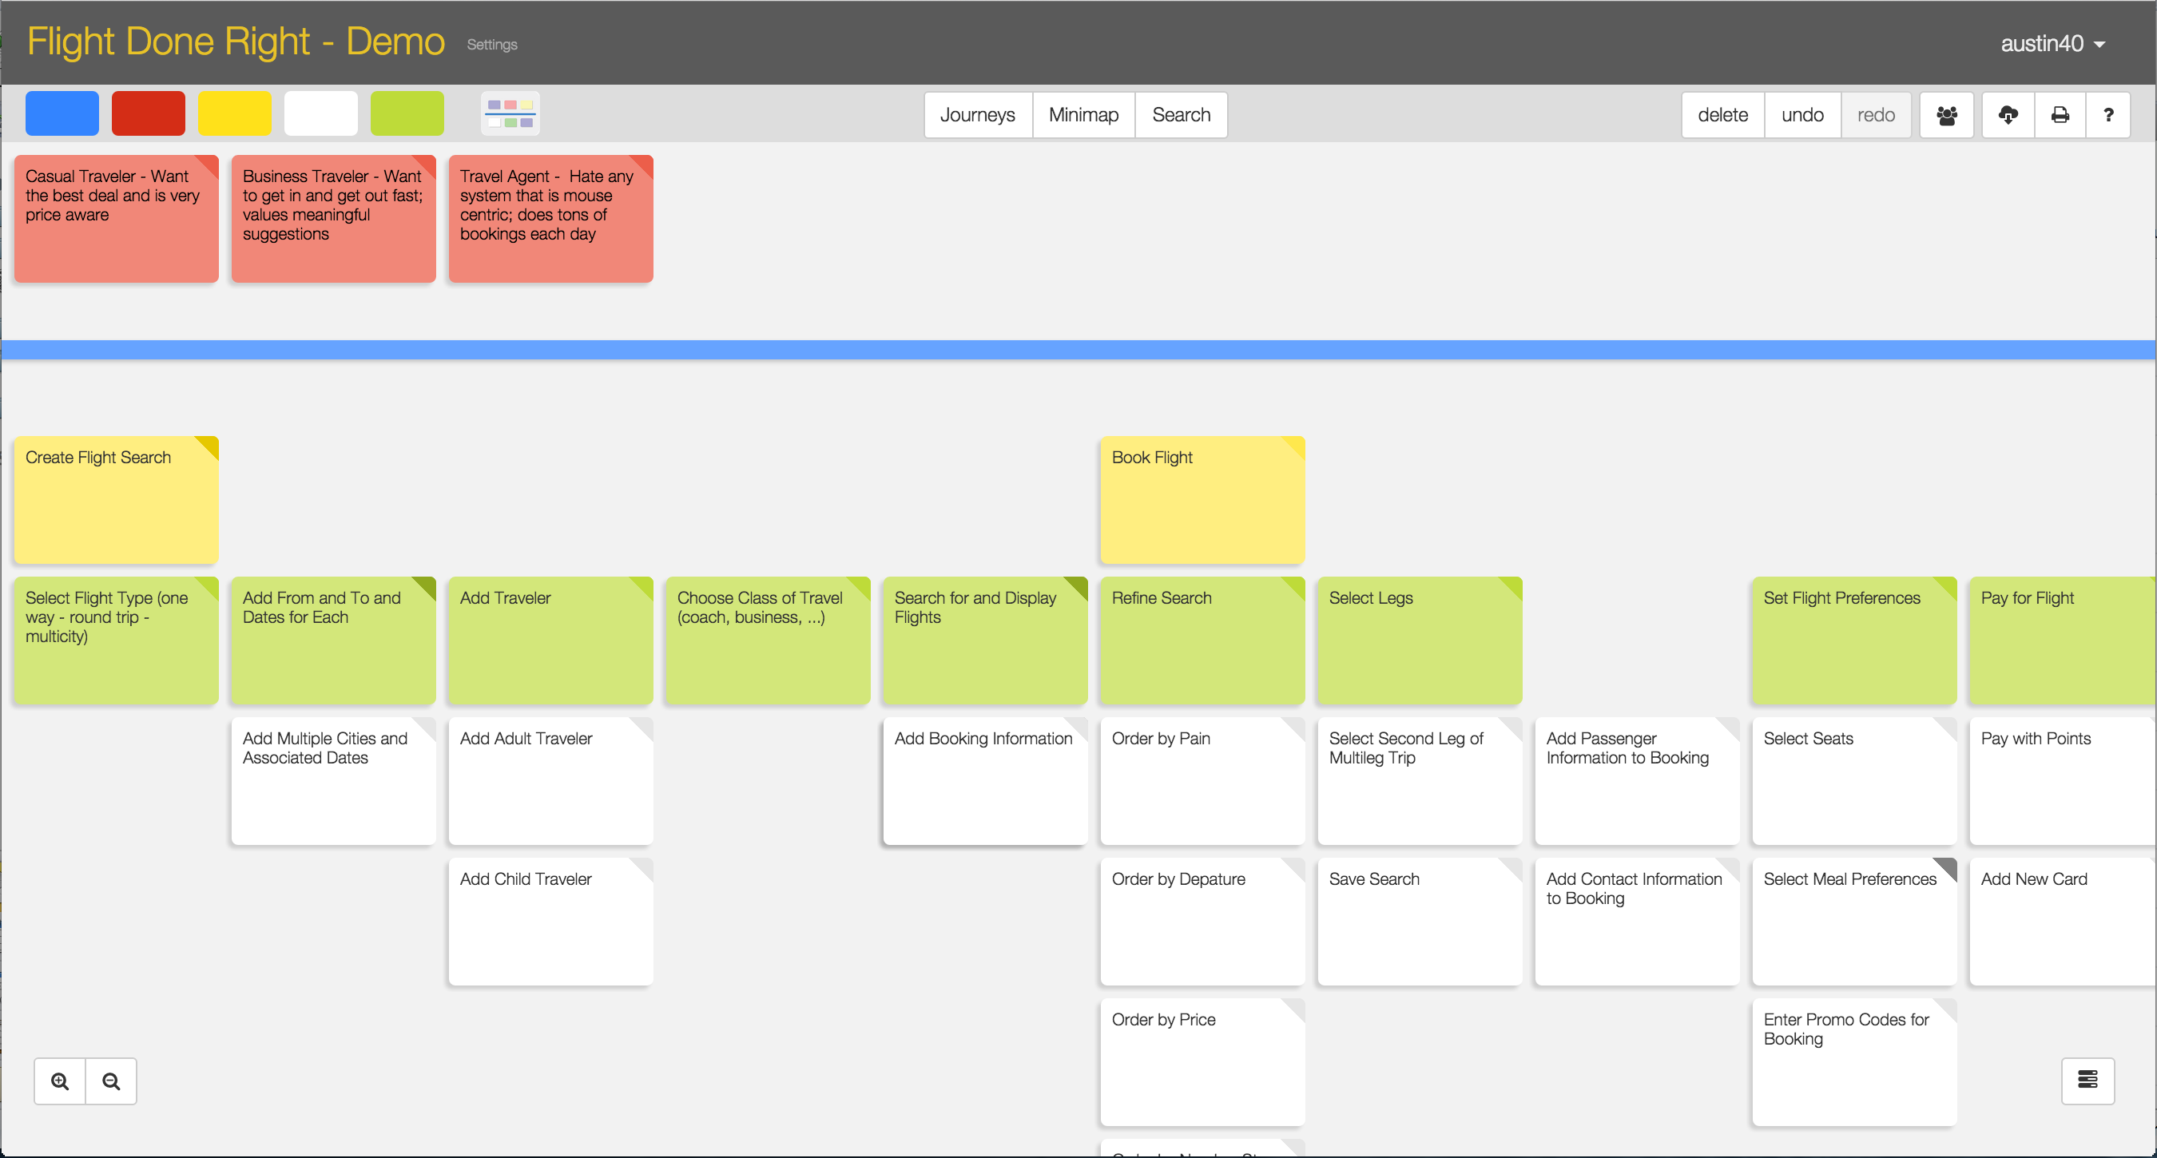Select the blue color swatch
Image resolution: width=2157 pixels, height=1158 pixels.
[x=62, y=114]
